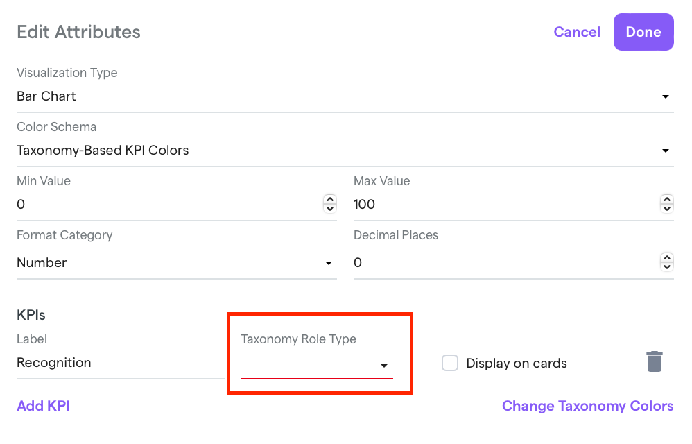The width and height of the screenshot is (692, 444).
Task: Edit the Recognition label field
Action: tap(121, 363)
